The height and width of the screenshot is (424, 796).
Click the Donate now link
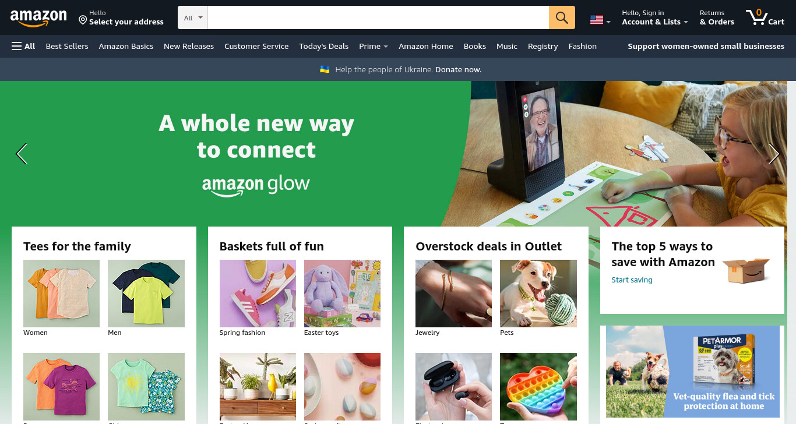point(458,69)
